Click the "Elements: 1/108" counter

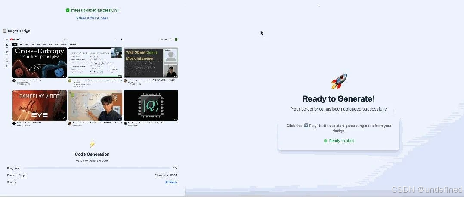pyautogui.click(x=166, y=175)
